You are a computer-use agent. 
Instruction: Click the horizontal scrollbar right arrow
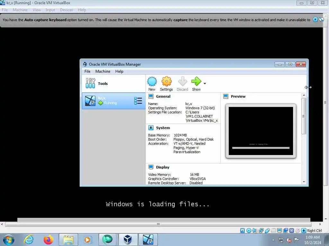click(320, 224)
